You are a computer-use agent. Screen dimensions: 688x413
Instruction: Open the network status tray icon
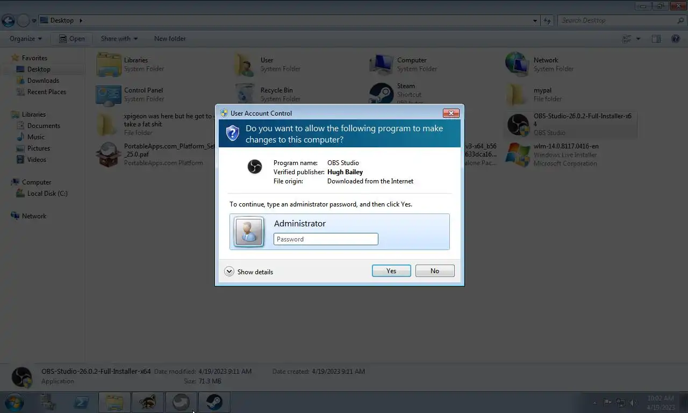click(x=621, y=402)
